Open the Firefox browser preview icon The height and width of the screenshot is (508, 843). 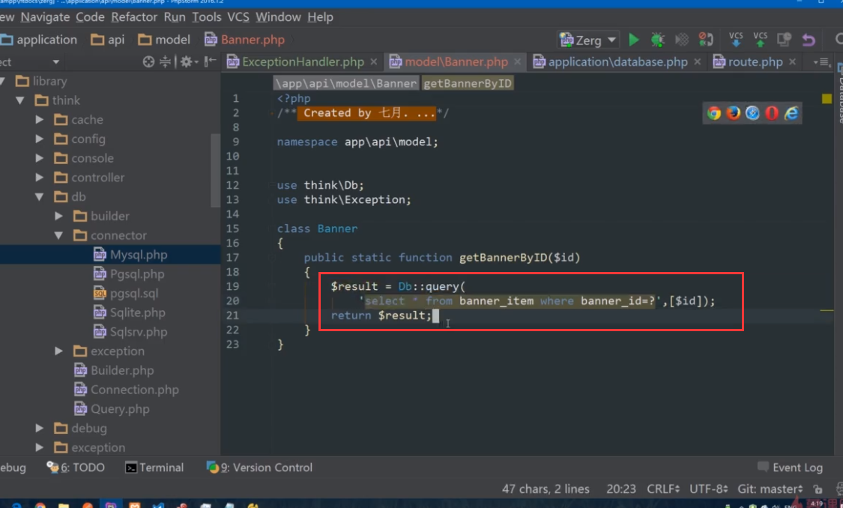[x=733, y=113]
